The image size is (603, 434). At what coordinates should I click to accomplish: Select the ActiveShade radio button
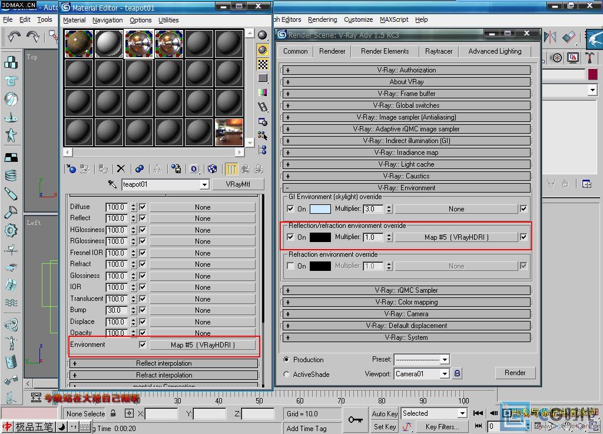point(286,374)
